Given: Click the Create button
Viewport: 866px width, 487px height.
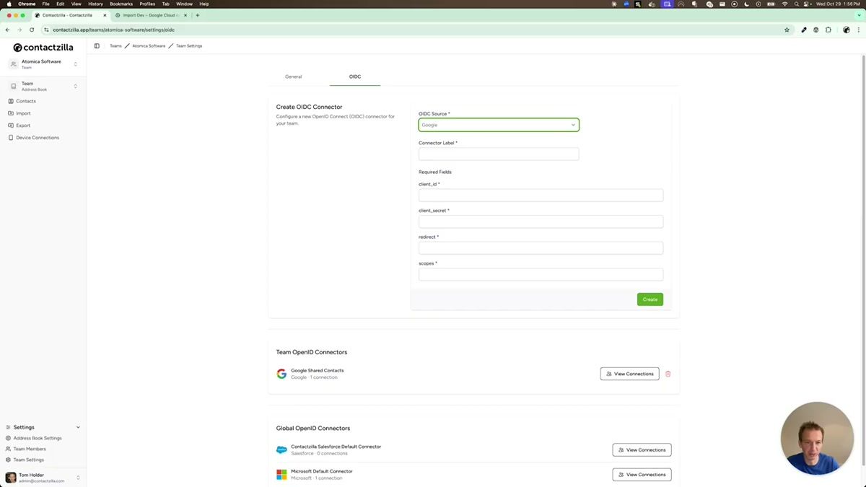Looking at the screenshot, I should tap(649, 299).
